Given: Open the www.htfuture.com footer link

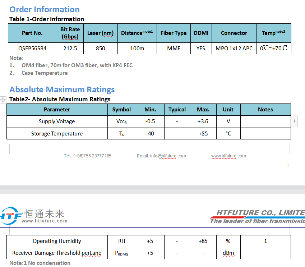Looking at the screenshot, I should click(228, 156).
